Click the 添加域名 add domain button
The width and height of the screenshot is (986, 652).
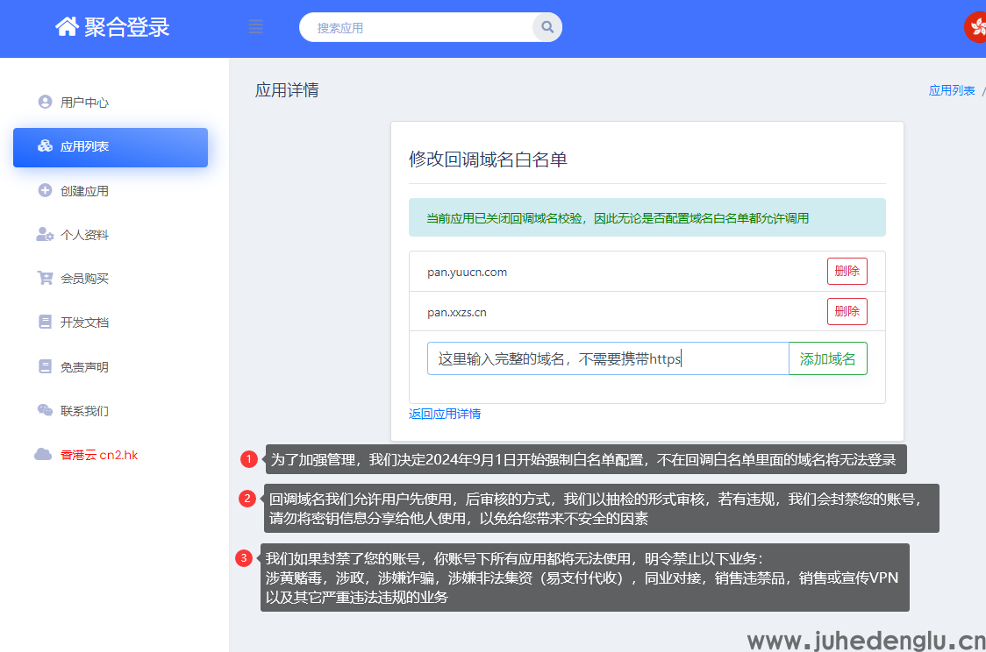[x=827, y=358]
